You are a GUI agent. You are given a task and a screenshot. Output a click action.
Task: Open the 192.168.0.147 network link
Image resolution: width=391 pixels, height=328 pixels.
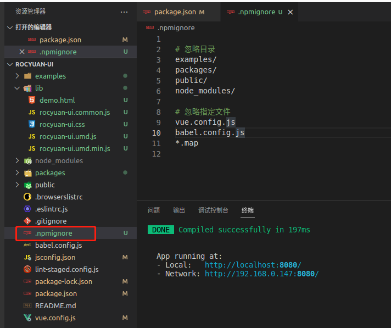tap(261, 274)
